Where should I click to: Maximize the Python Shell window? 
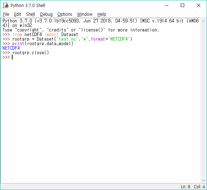182,5
